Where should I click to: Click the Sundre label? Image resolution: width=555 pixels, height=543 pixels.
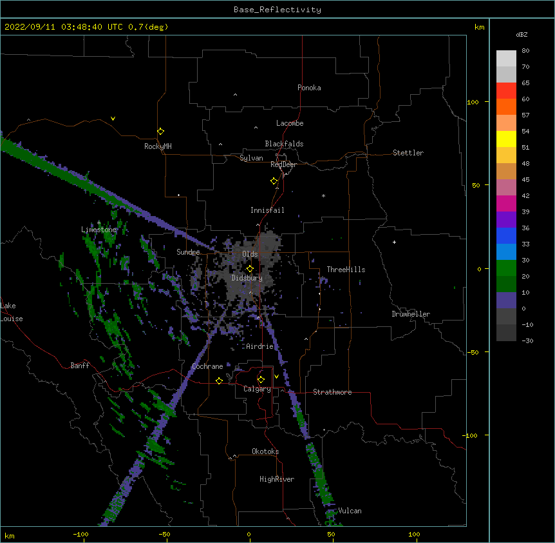[x=188, y=252]
